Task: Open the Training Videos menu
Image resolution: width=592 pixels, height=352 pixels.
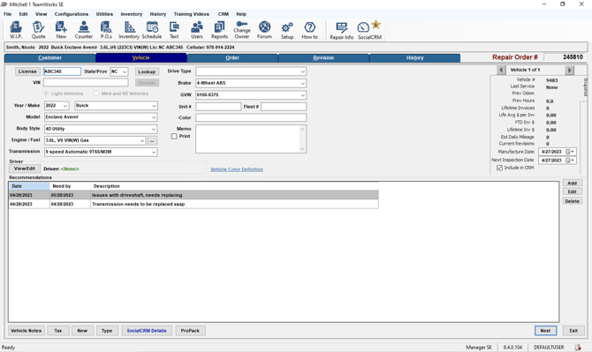Action: [x=192, y=14]
